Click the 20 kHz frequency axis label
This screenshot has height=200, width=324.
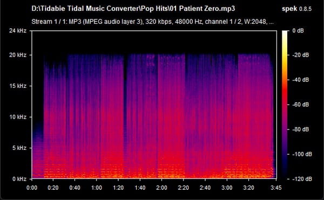tap(18, 55)
